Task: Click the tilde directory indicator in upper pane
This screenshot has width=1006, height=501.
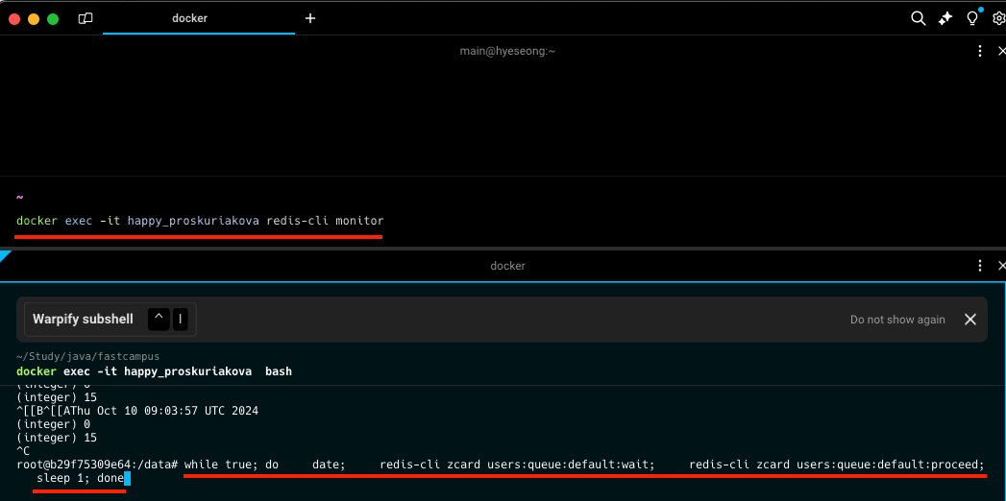Action: (19, 198)
